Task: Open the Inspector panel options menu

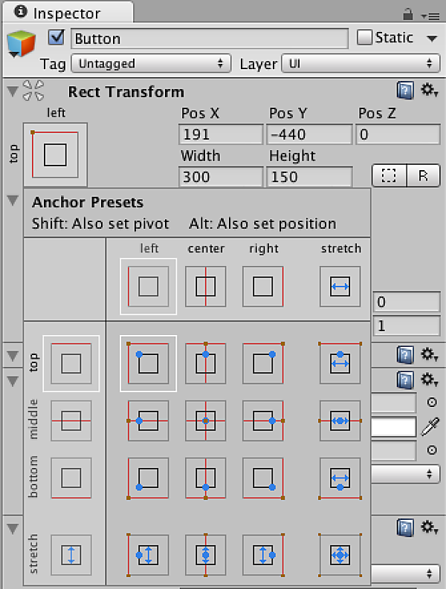Action: pos(429,14)
